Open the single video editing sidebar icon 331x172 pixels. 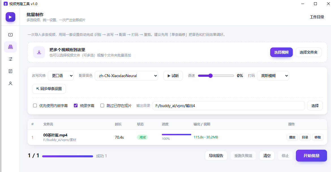(x=10, y=35)
